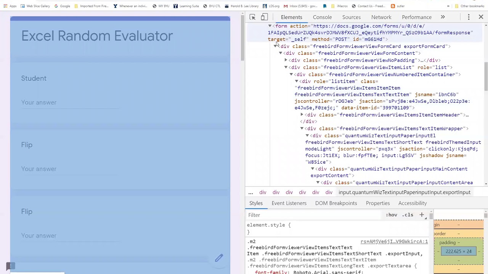Collapse the form element node arrow

pos(270,26)
